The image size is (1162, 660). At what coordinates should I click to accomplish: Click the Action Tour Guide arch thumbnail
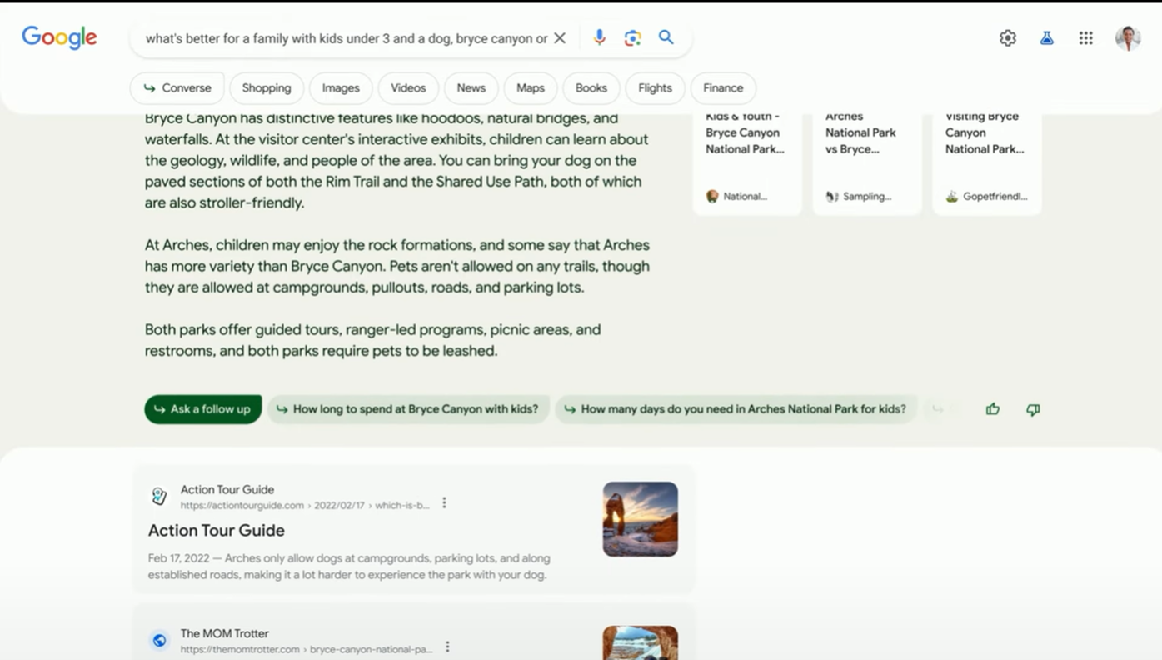tap(641, 519)
